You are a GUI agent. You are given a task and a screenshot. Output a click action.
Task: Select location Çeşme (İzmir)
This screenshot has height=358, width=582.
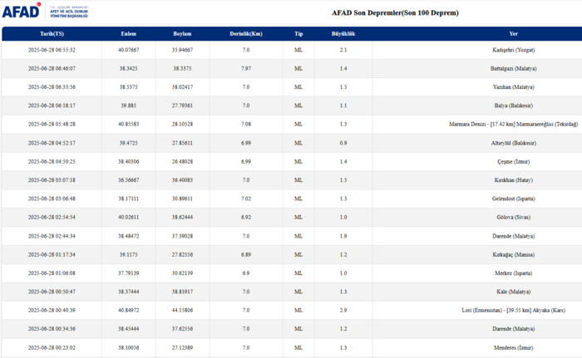[513, 162]
